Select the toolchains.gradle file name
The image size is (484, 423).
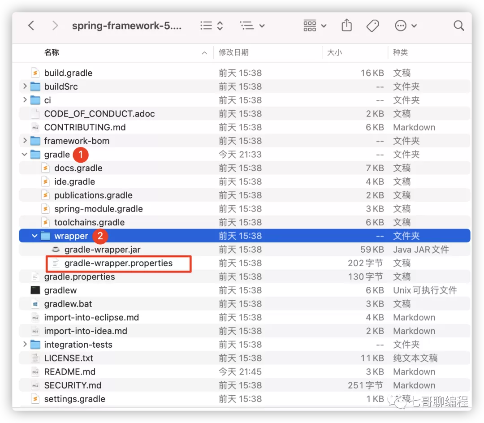(x=90, y=222)
